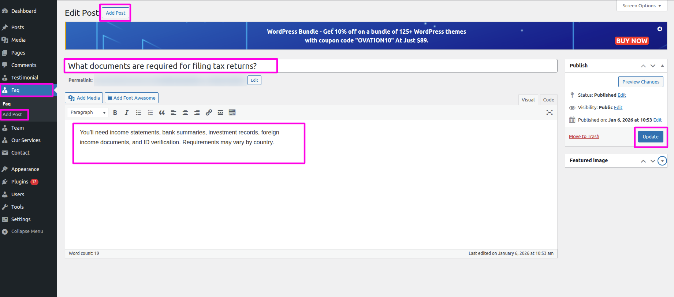Image resolution: width=674 pixels, height=297 pixels.
Task: Insert a numbered list
Action: (150, 113)
